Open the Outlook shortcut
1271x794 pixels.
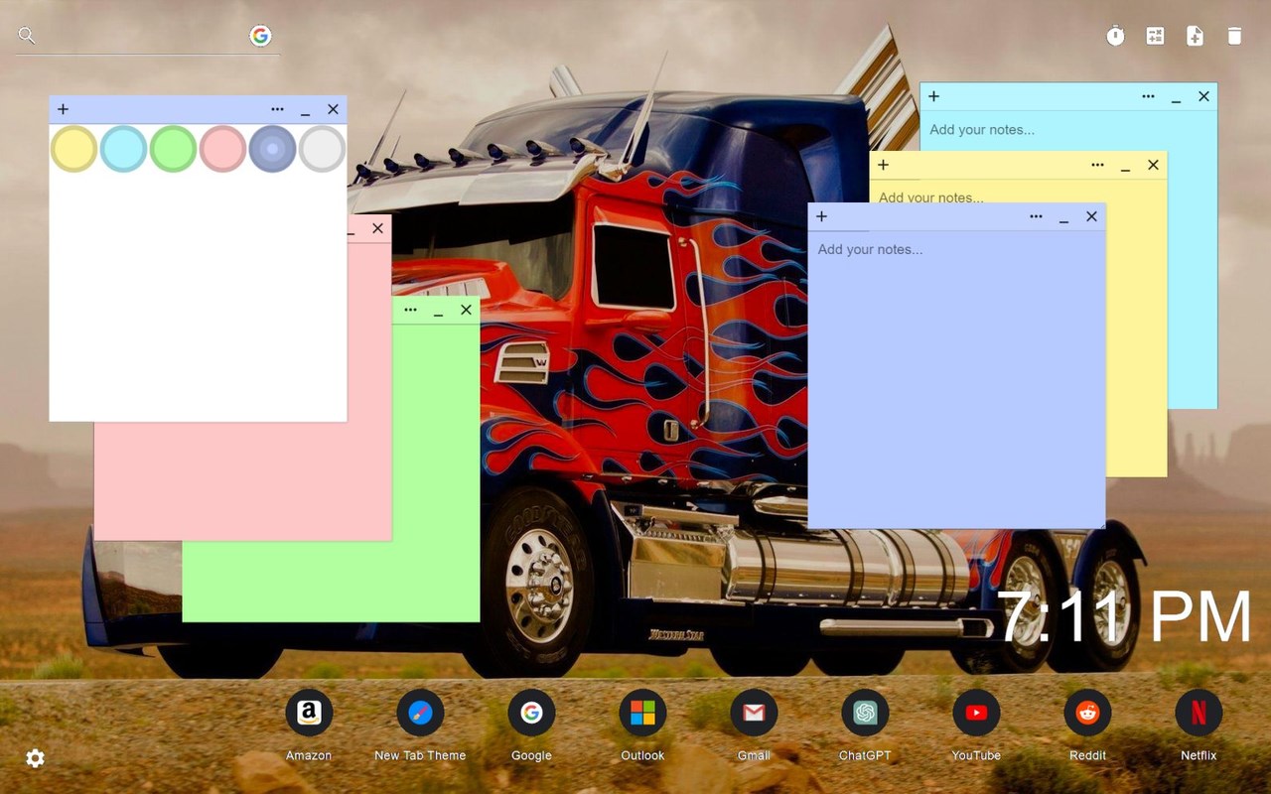(642, 713)
